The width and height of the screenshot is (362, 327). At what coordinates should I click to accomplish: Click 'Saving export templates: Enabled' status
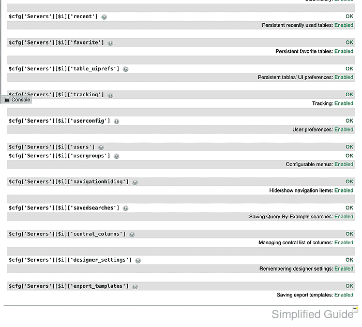(315, 295)
